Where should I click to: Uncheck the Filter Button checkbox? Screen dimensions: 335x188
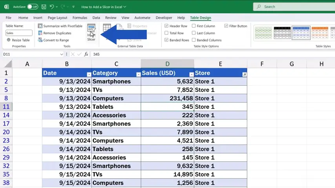[226, 26]
